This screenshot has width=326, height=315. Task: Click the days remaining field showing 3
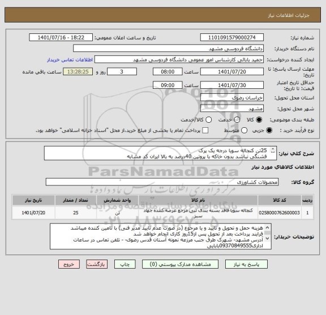tap(122, 72)
